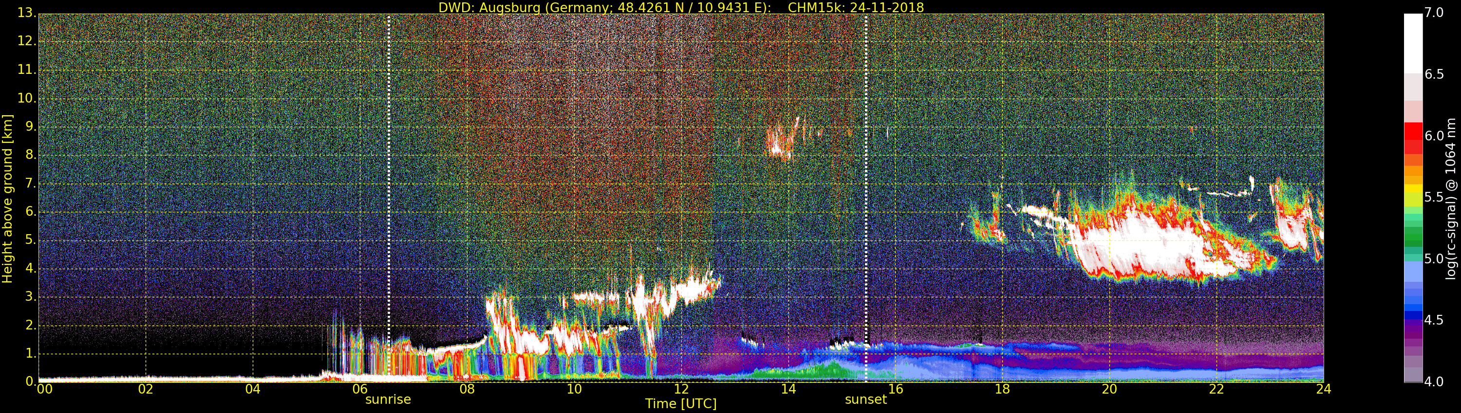Pick the bright red band of the colorbar
Viewport: 1461px width, 413px height.
tap(1413, 131)
